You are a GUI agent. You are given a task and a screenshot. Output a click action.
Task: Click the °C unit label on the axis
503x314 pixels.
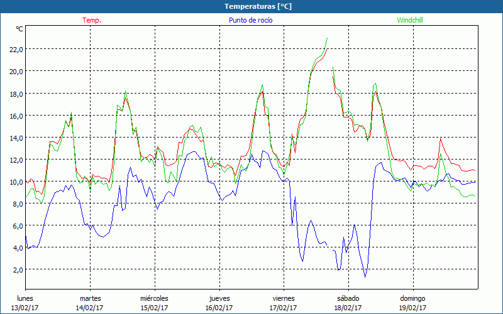click(x=19, y=29)
